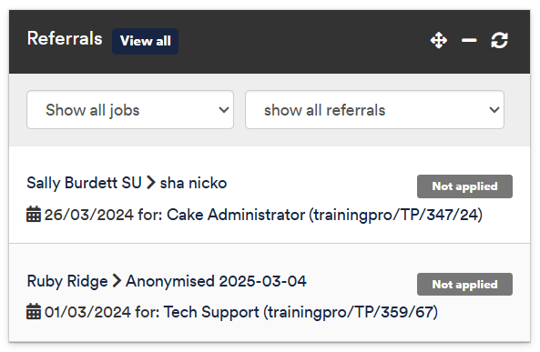Click the chevron arrow after Ruby Ridge

(117, 280)
